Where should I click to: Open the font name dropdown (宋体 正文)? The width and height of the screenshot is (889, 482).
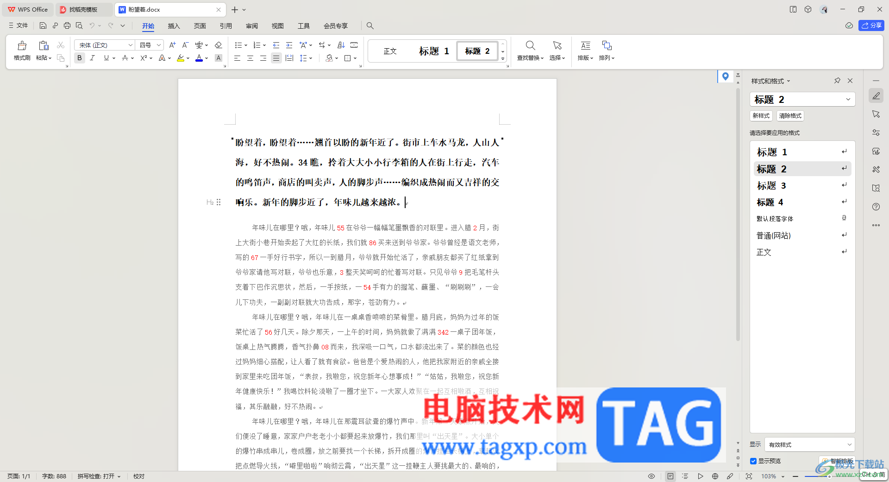coord(131,45)
